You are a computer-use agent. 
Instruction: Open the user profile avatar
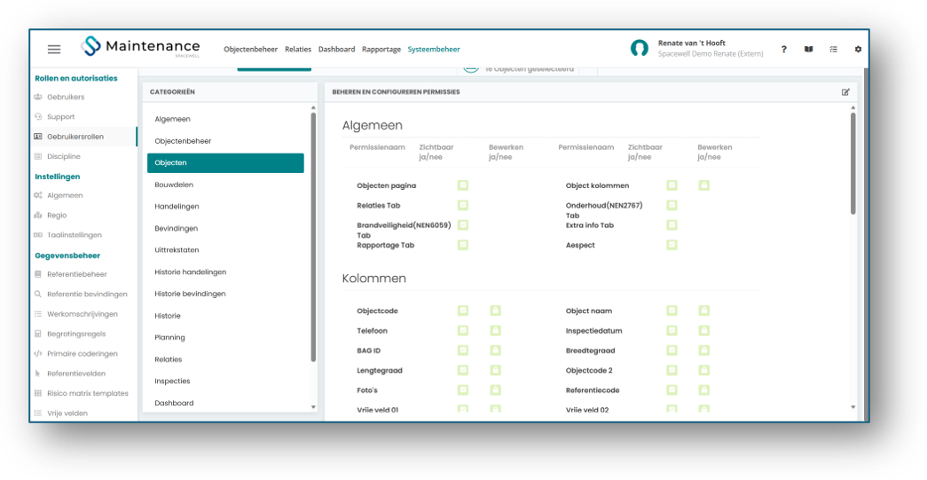click(639, 49)
